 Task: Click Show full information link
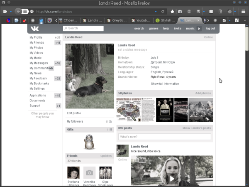[x=165, y=84]
